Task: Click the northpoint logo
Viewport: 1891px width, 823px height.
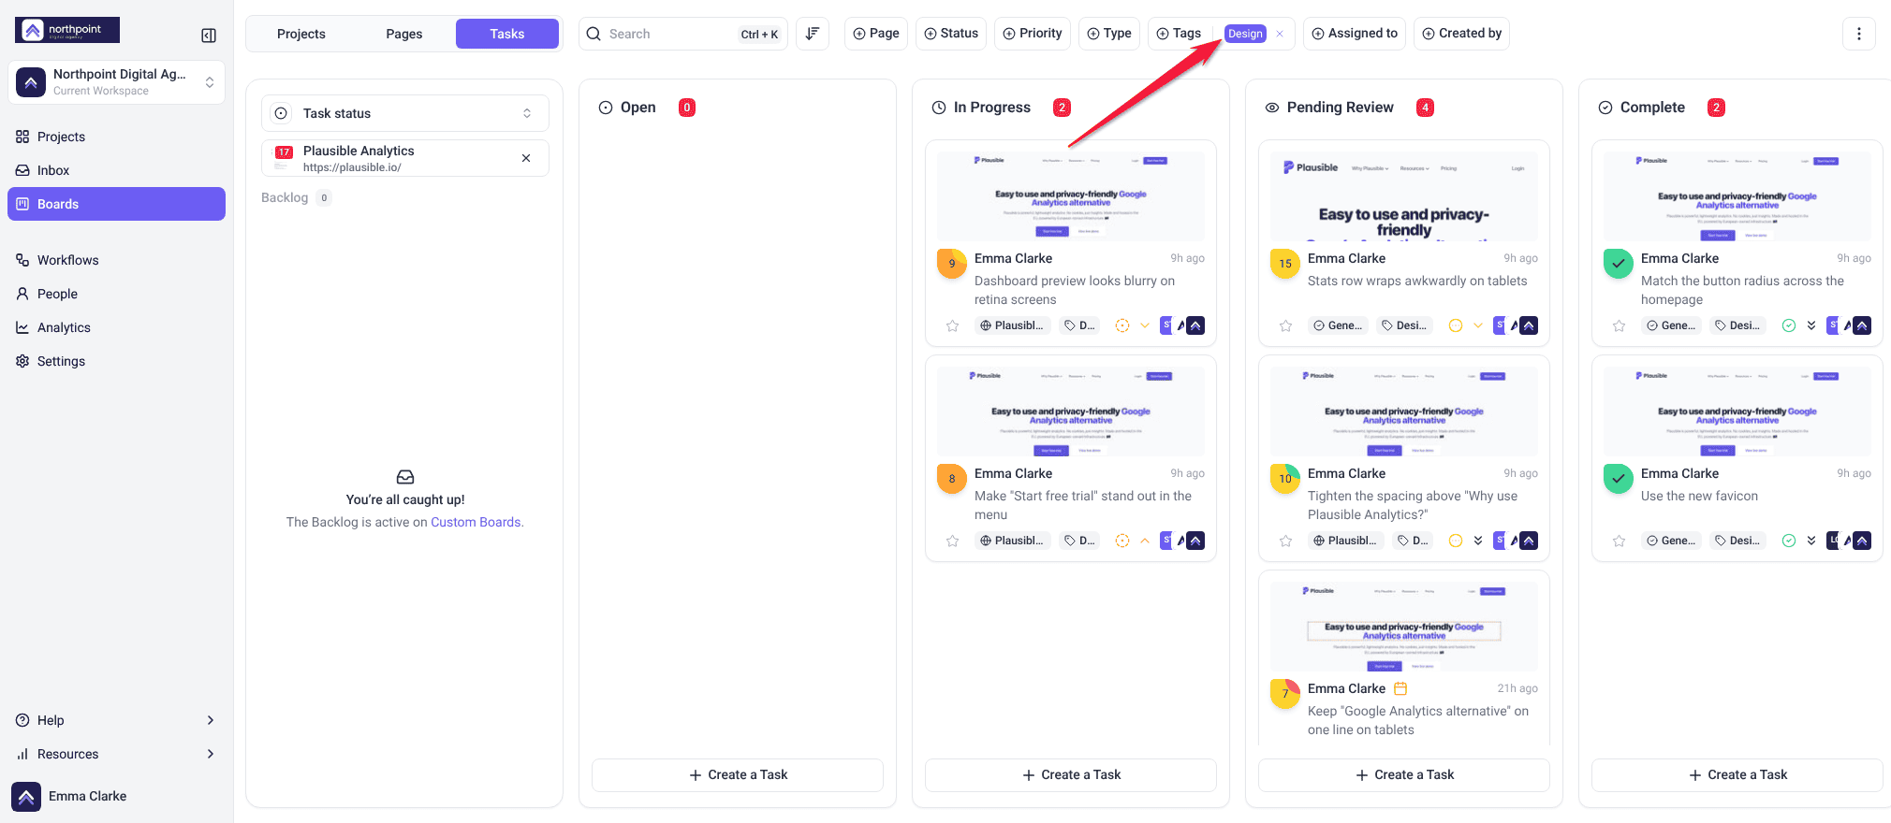Action: [x=67, y=30]
